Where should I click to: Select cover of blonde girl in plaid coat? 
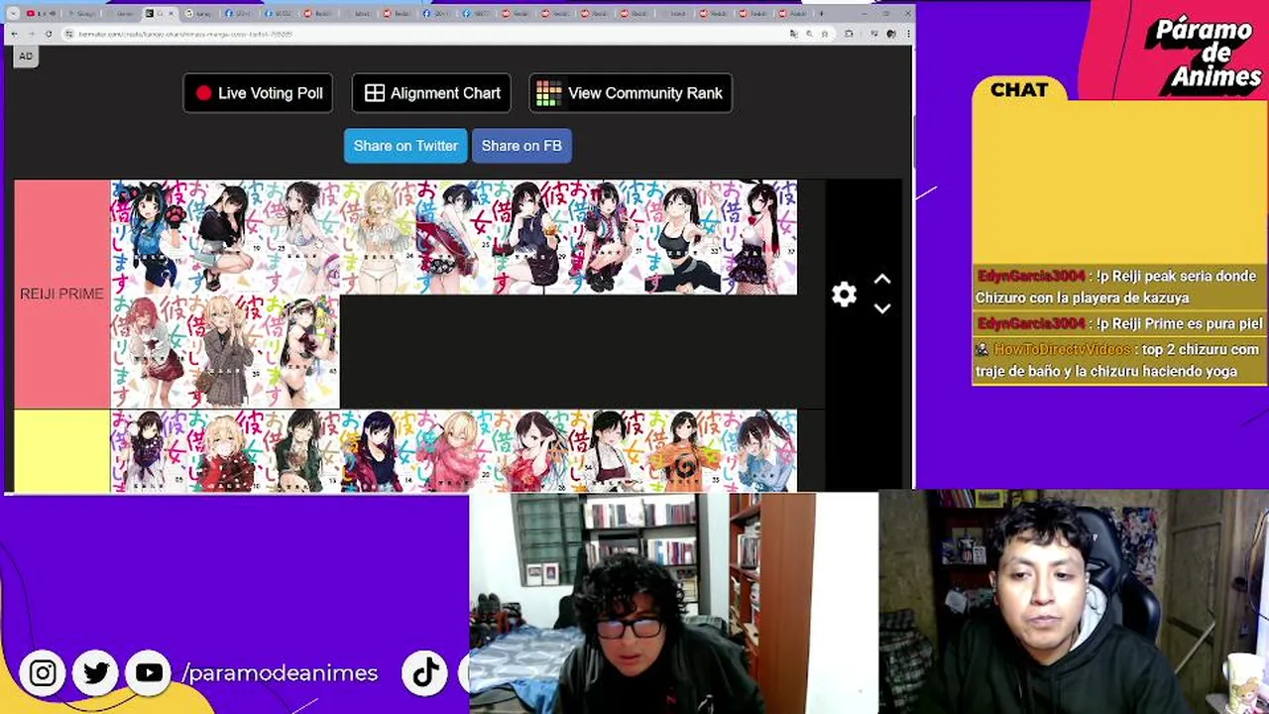point(224,351)
